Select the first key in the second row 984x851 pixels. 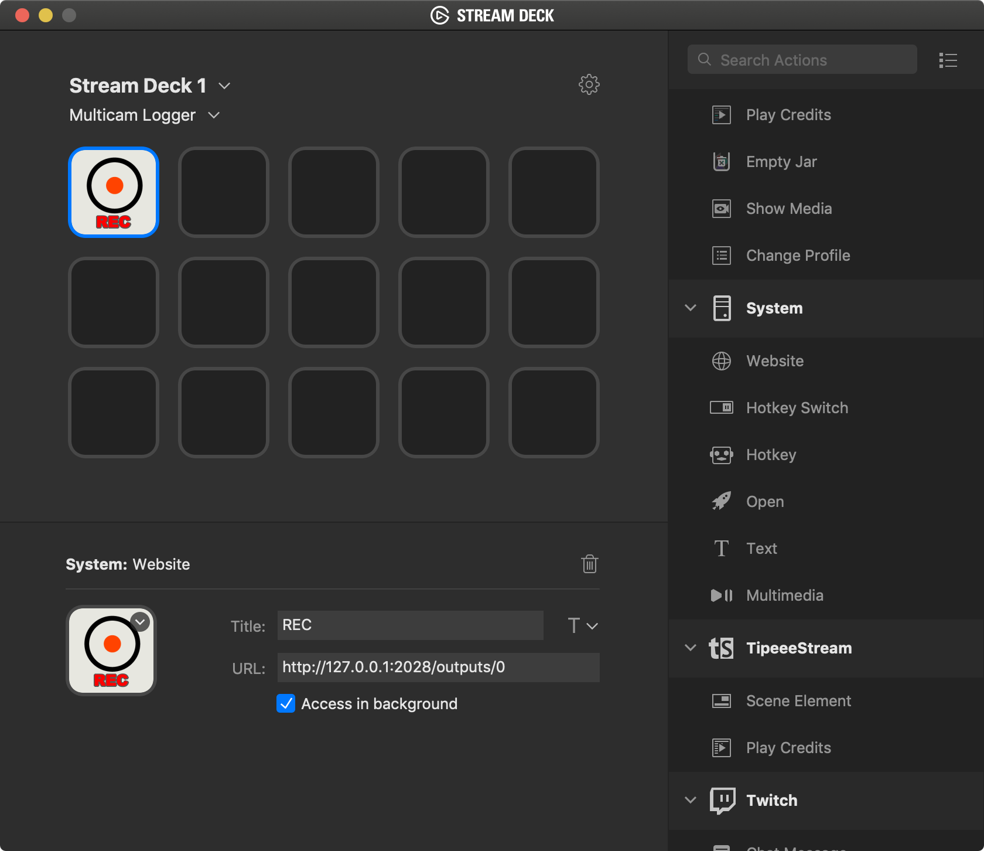(x=114, y=302)
